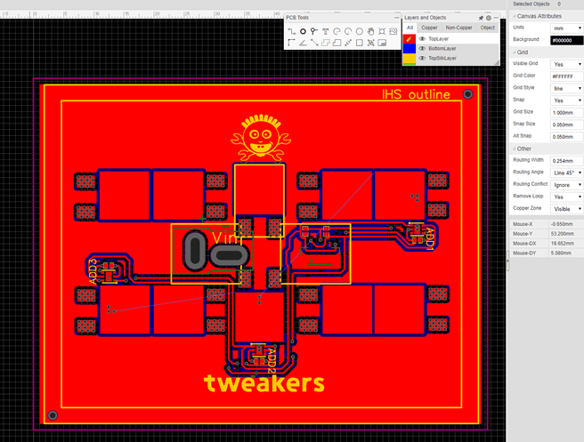Select the Circle tool
The image size is (584, 442).
coord(360,32)
